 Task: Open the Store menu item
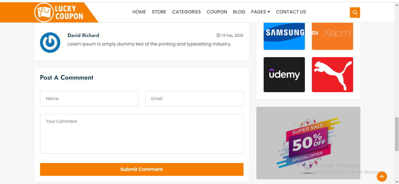click(x=159, y=12)
